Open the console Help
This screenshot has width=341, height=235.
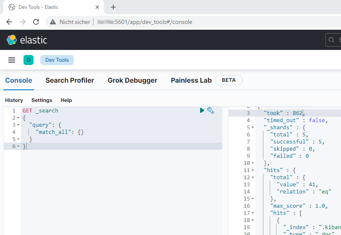coord(66,100)
